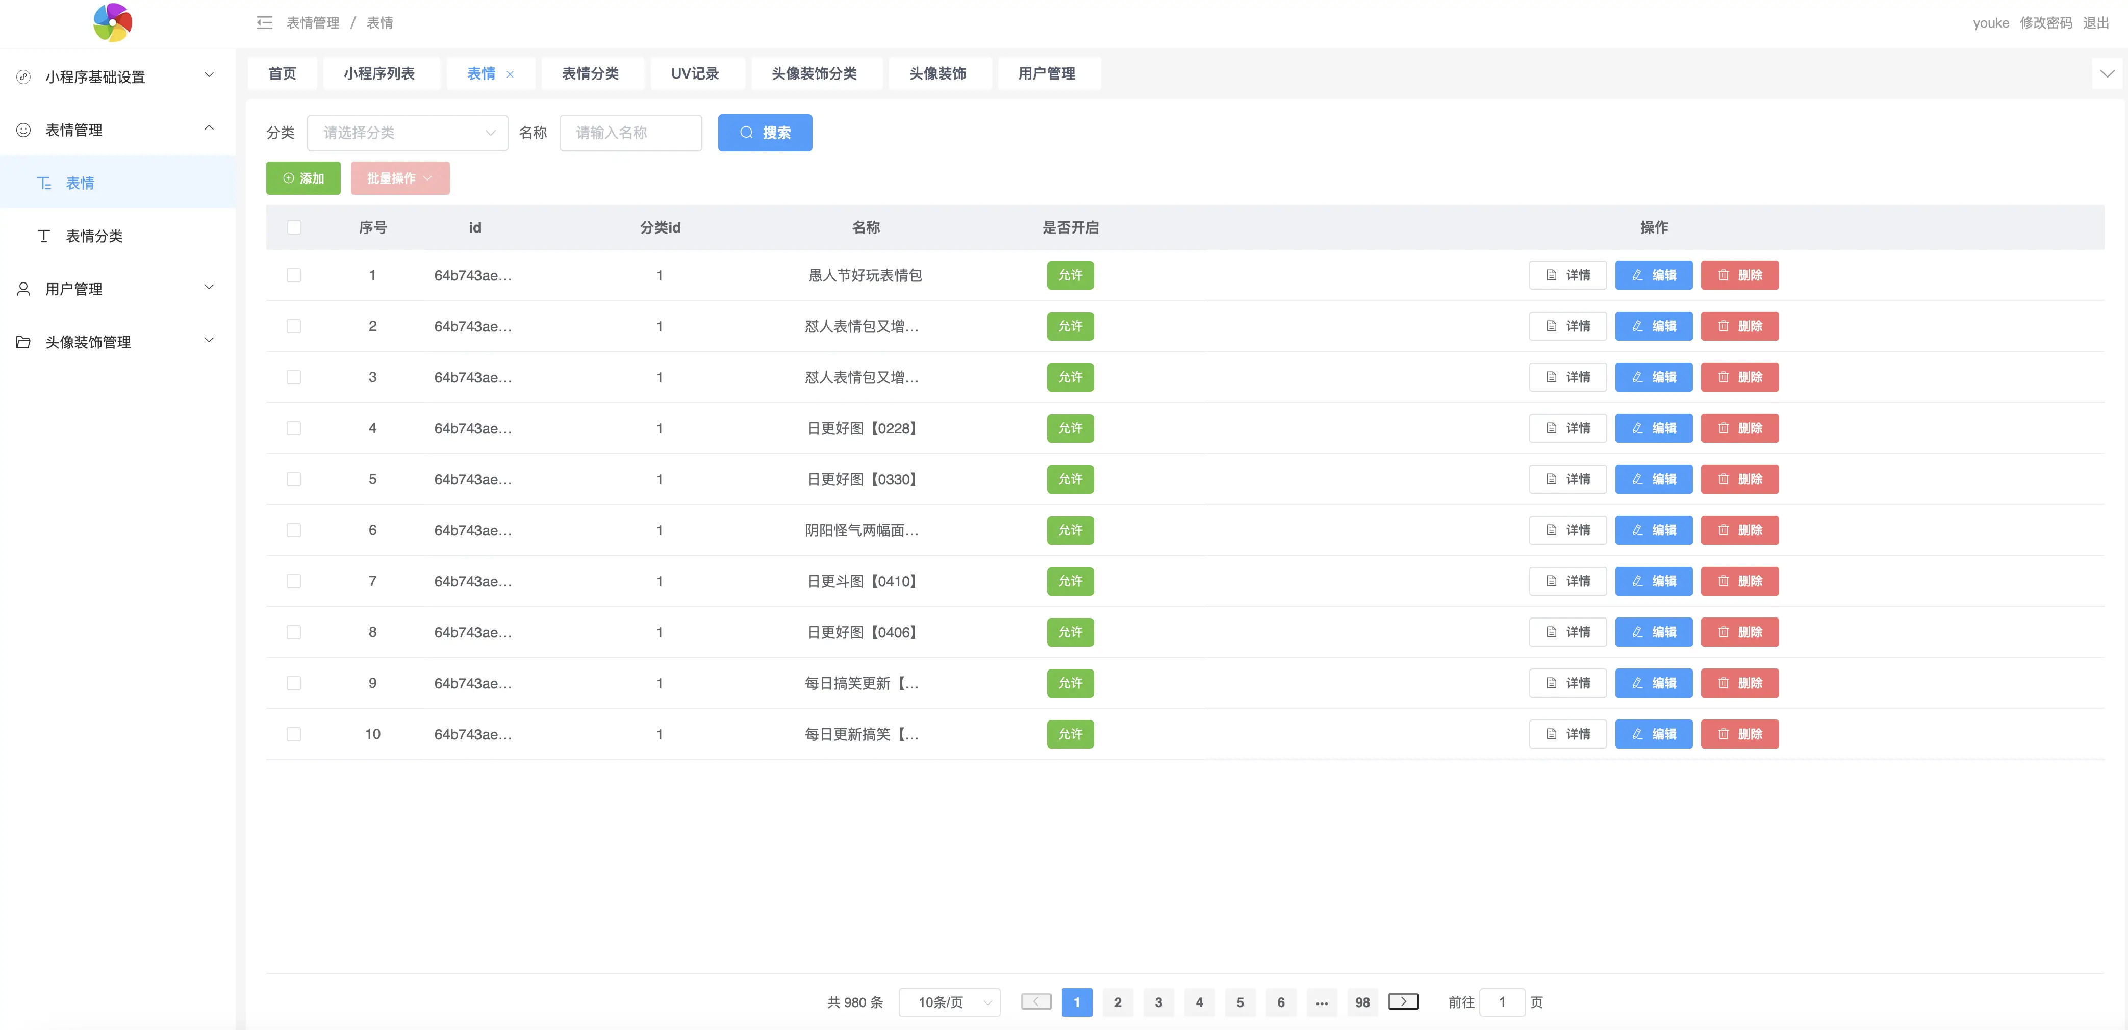Select checkbox for row 10
2128x1030 pixels.
tap(294, 733)
